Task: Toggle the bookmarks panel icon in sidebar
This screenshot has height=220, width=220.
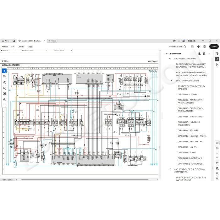Action: [x=217, y=59]
